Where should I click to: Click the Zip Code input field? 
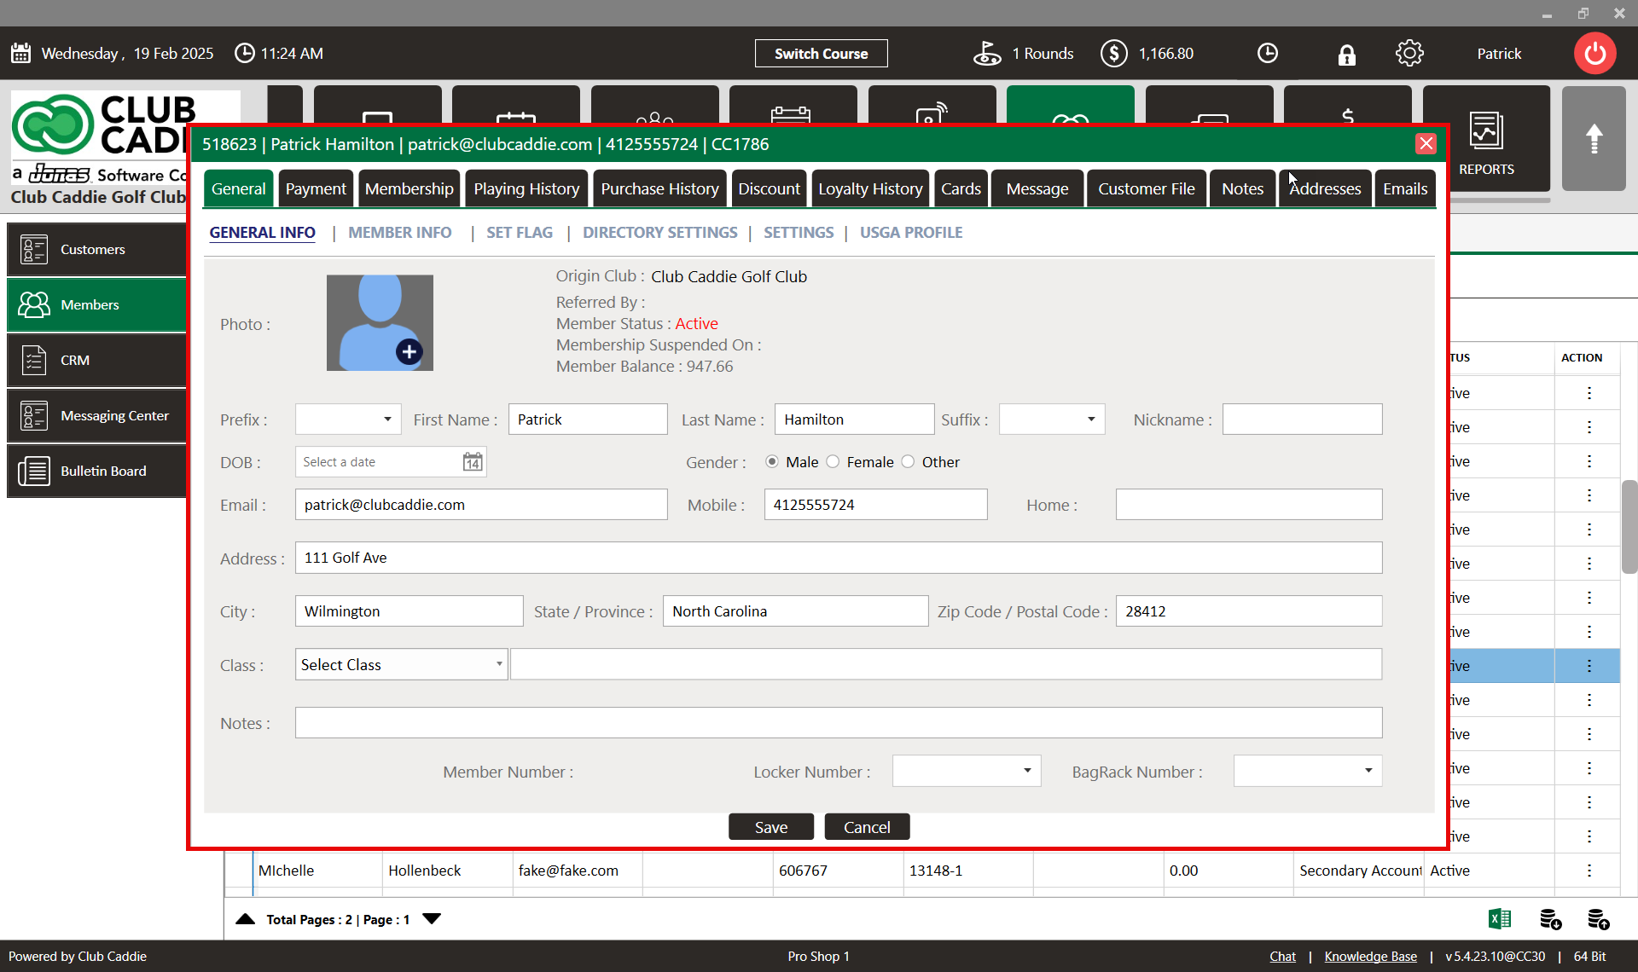pyautogui.click(x=1249, y=611)
